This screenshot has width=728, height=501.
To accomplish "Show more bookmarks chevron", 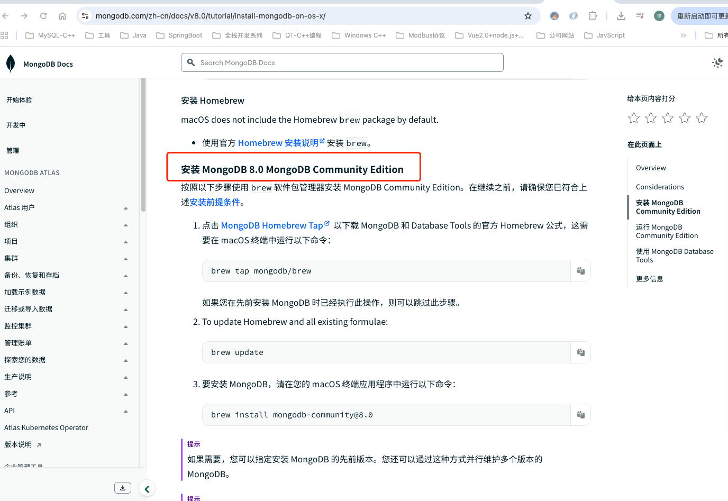I will pyautogui.click(x=684, y=35).
